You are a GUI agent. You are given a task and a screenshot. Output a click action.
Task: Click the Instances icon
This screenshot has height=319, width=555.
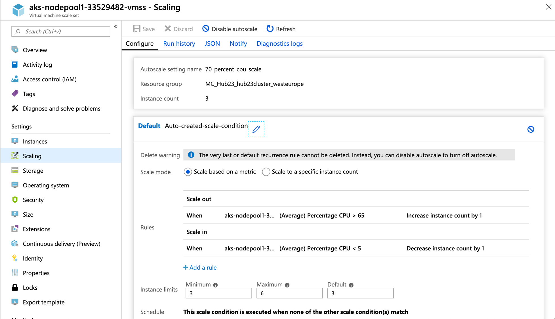tap(15, 141)
